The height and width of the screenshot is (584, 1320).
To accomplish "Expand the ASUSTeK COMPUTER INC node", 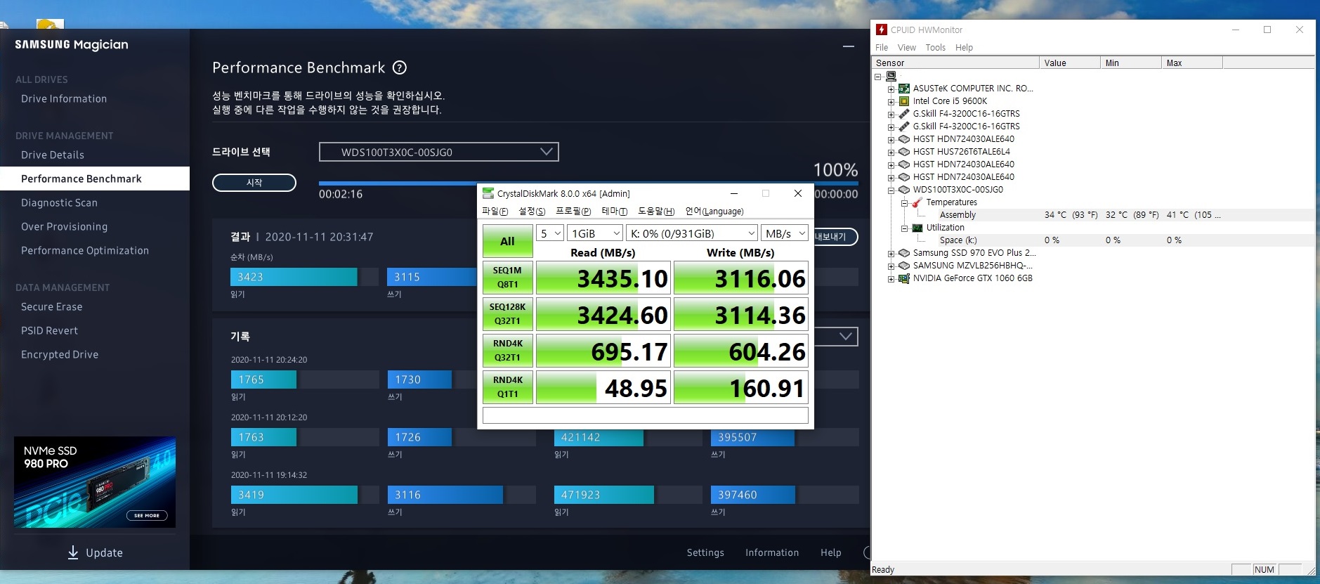I will [891, 89].
